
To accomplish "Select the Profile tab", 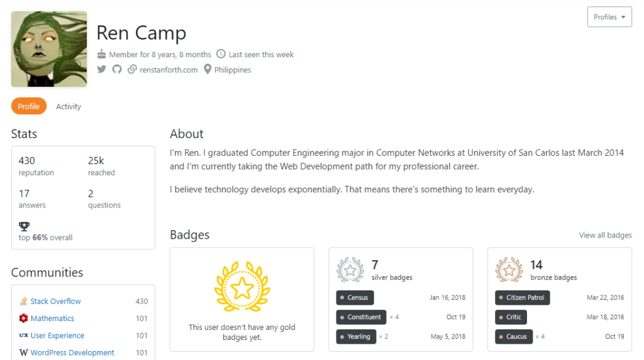I will (x=29, y=107).
